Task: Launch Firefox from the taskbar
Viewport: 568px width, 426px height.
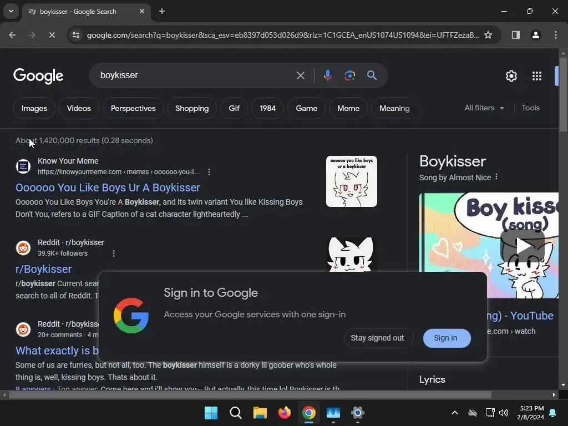Action: pos(285,413)
